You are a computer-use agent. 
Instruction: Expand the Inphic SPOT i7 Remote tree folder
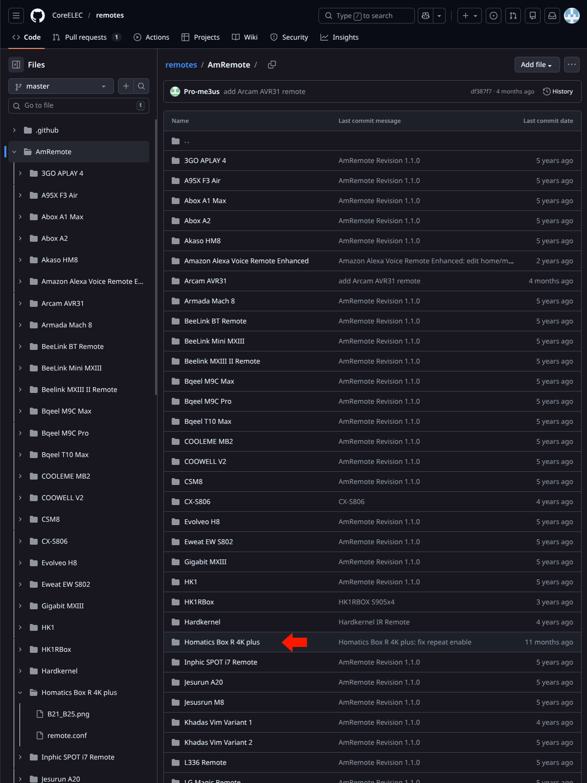[20, 757]
